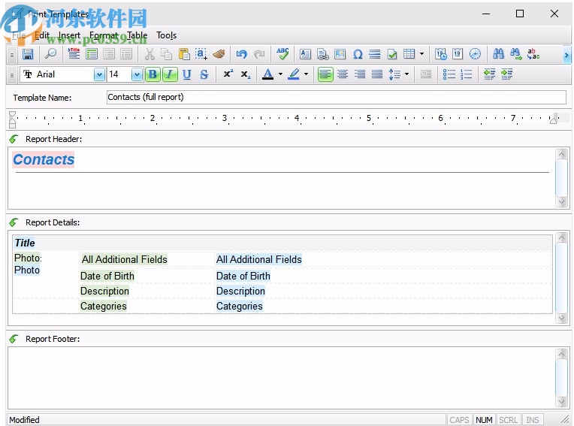Viewport: 574px width, 426px height.
Task: Center align the text
Action: [x=343, y=74]
